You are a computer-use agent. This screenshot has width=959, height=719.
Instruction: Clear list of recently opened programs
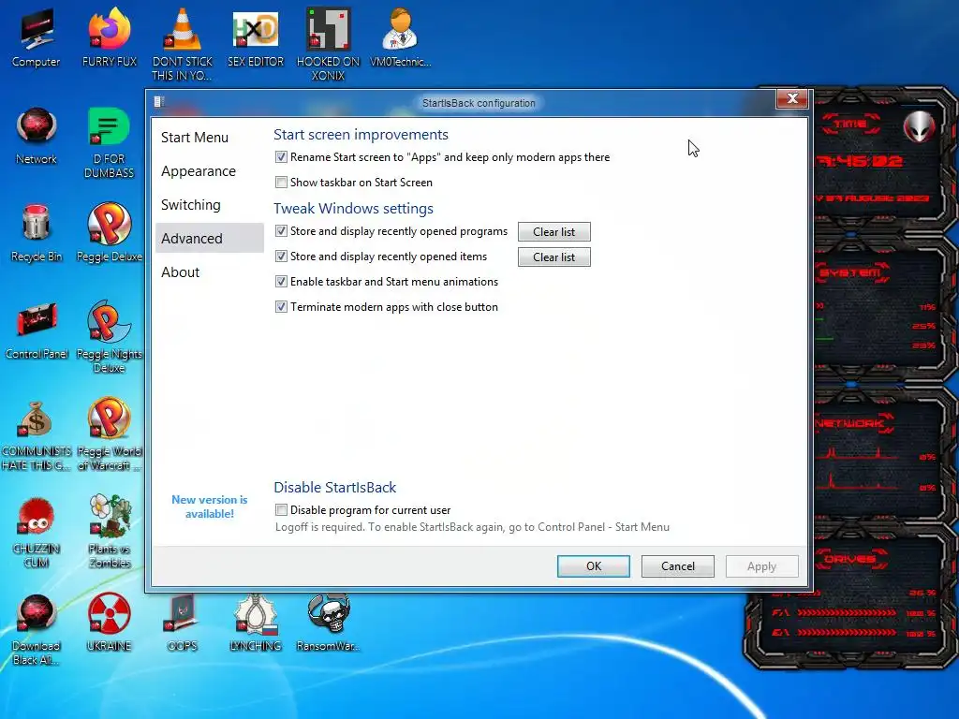(554, 232)
